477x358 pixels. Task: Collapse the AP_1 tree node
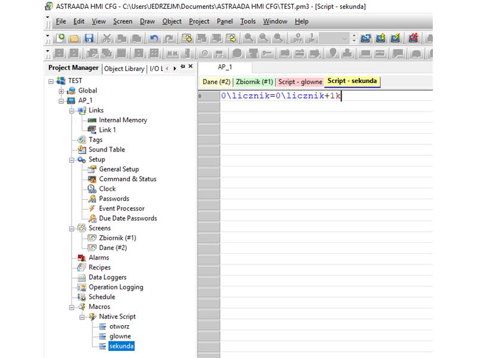pyautogui.click(x=61, y=101)
